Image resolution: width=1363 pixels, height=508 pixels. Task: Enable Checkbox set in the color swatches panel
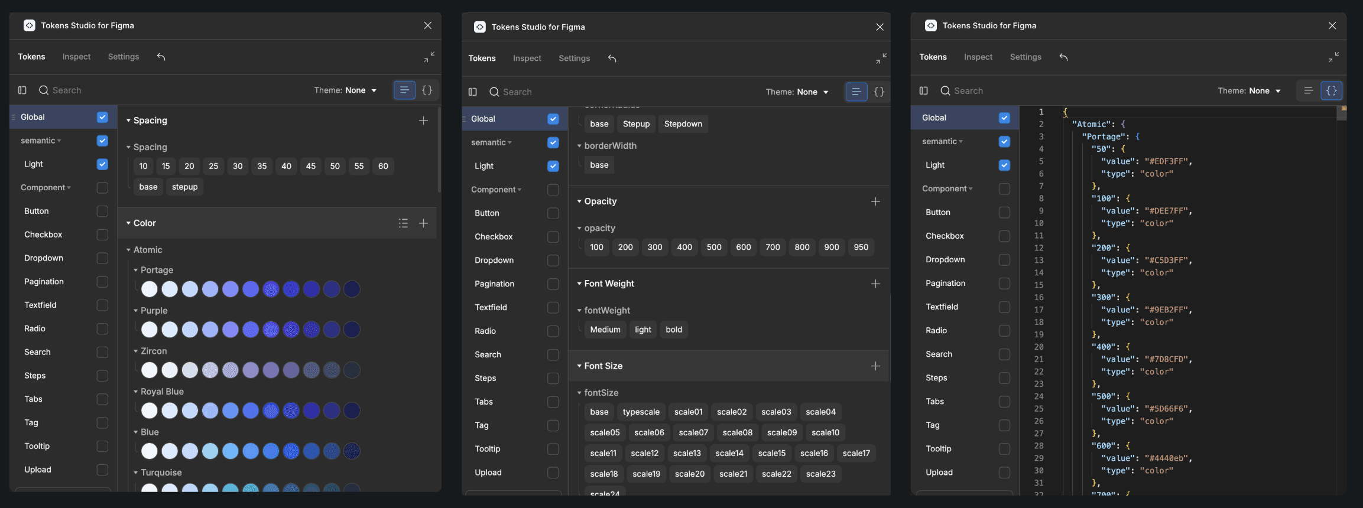point(102,235)
